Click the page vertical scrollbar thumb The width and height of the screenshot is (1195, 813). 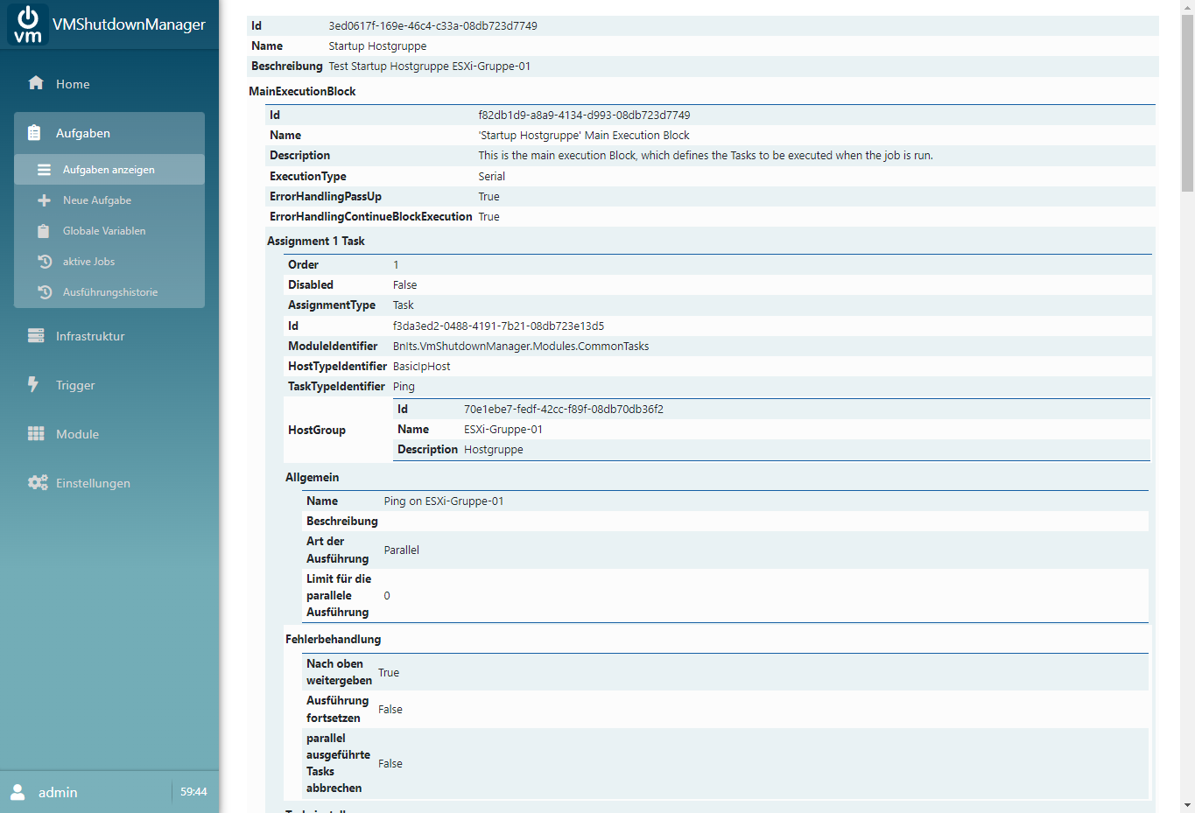pyautogui.click(x=1187, y=103)
